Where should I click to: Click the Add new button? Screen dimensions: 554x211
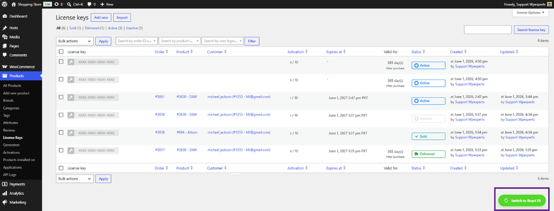click(x=101, y=17)
